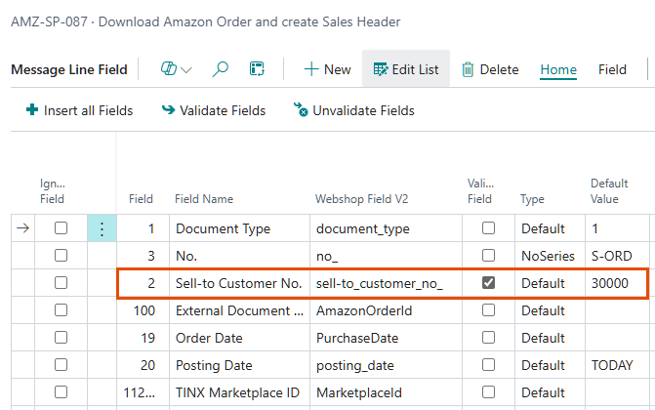655x410 pixels.
Task: Select the 'External Document ...' cell
Action: (x=240, y=310)
